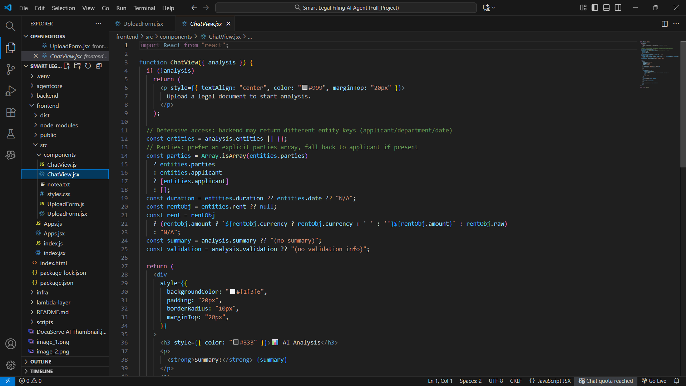
Task: Click the JavaScript JSX language mode
Action: tap(554, 381)
